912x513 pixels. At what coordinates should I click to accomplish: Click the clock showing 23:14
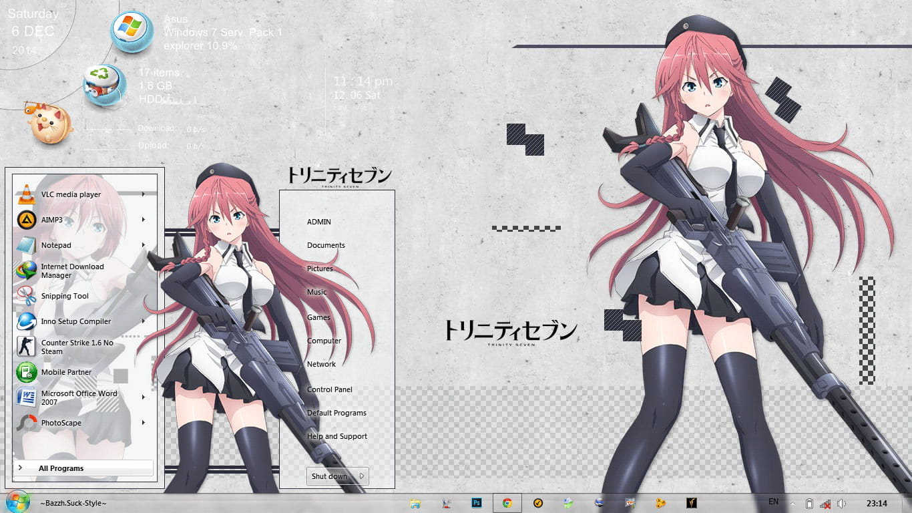[877, 503]
